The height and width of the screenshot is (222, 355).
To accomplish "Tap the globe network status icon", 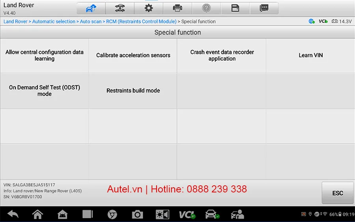I will click(312, 21).
